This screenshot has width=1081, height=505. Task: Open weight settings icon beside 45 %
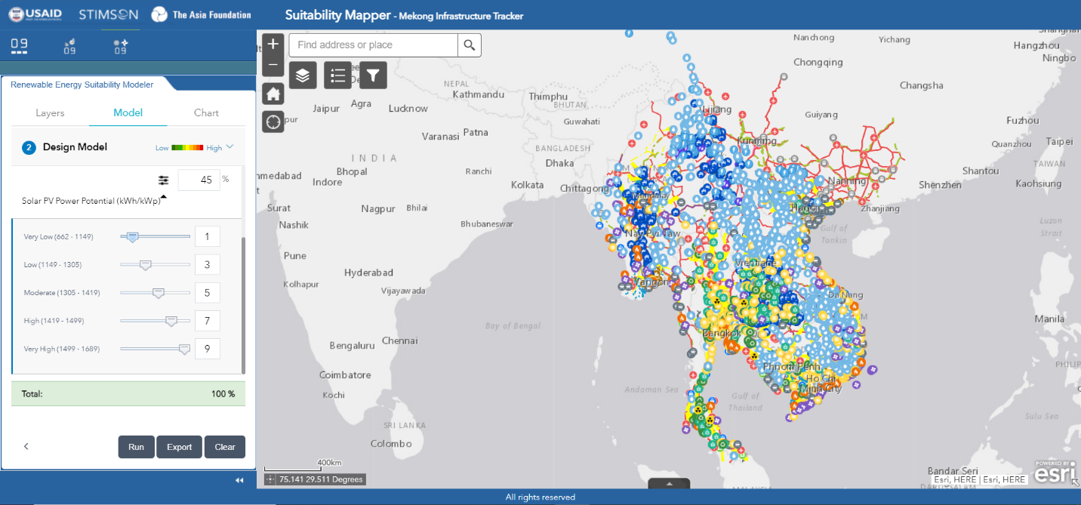point(164,180)
